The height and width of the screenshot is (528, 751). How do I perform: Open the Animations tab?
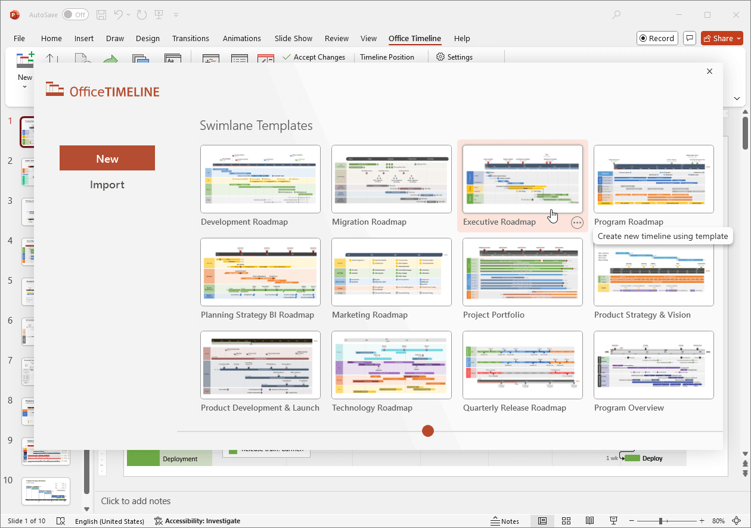pos(242,38)
